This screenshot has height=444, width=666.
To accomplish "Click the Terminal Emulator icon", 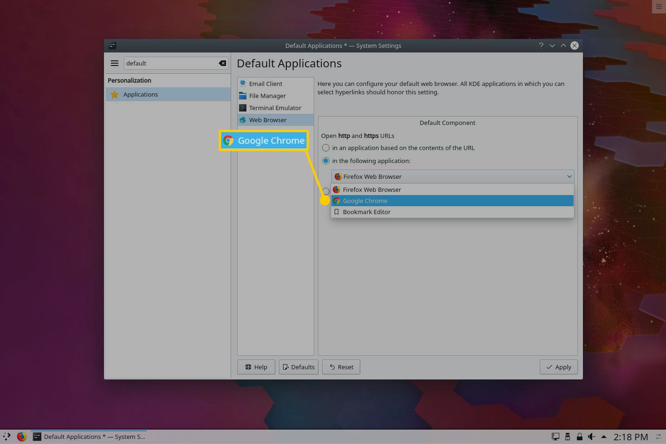I will [243, 108].
